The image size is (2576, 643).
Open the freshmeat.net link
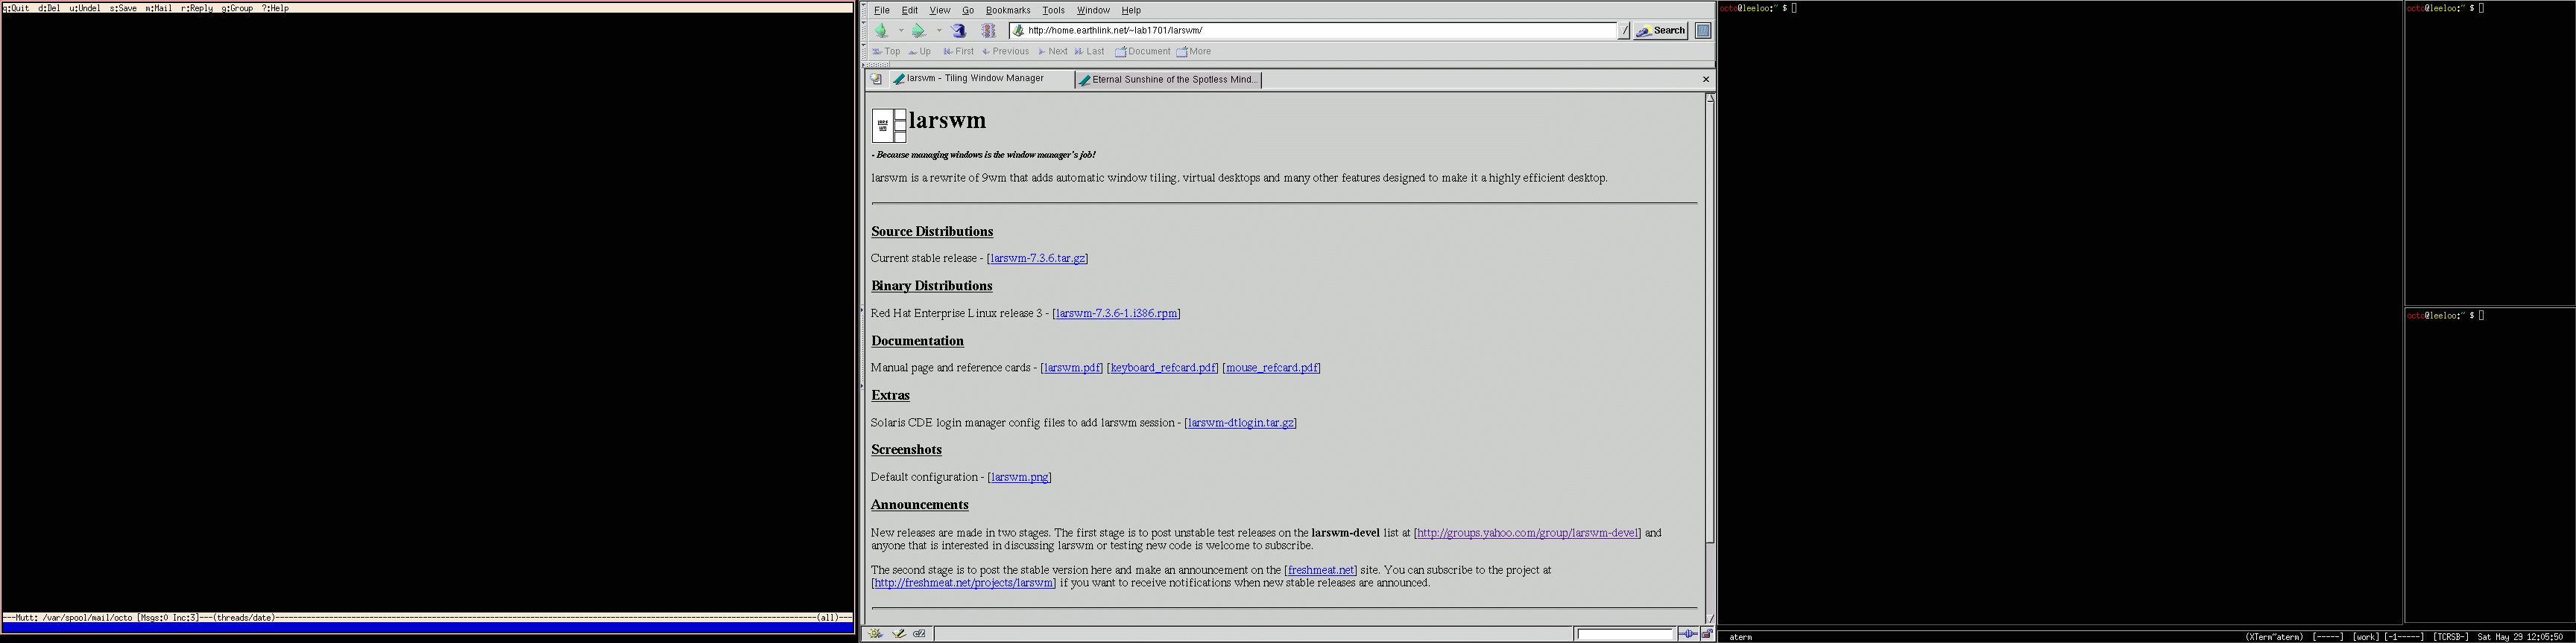tap(1320, 570)
